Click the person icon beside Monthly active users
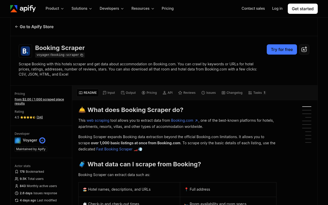This screenshot has width=328, height=205. 17,186
